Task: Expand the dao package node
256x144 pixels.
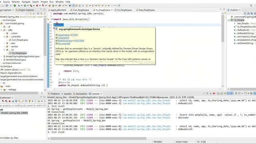Action: click(x=4, y=43)
